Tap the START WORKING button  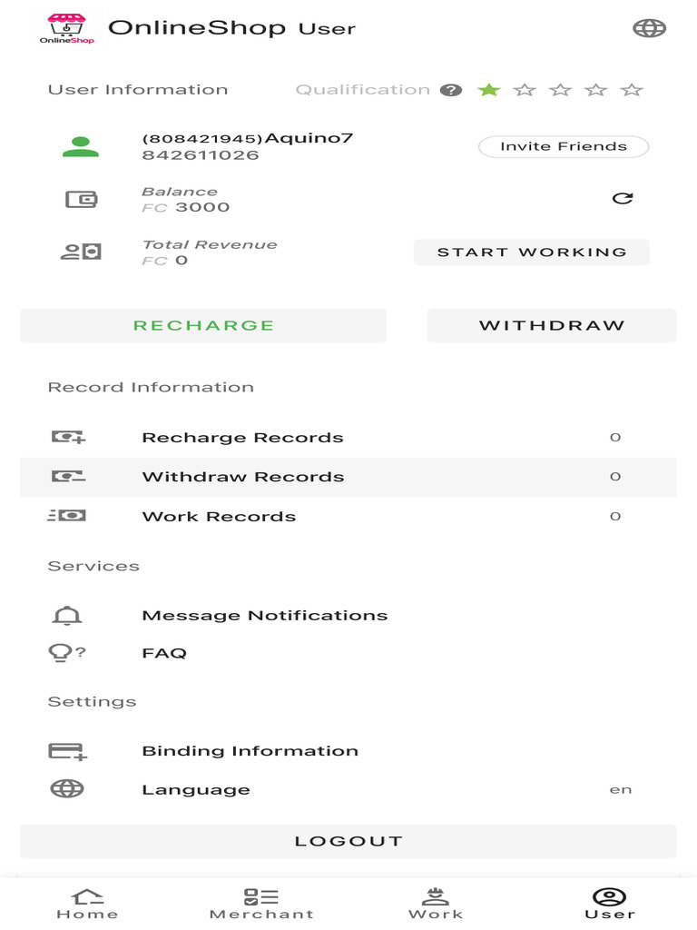[532, 252]
